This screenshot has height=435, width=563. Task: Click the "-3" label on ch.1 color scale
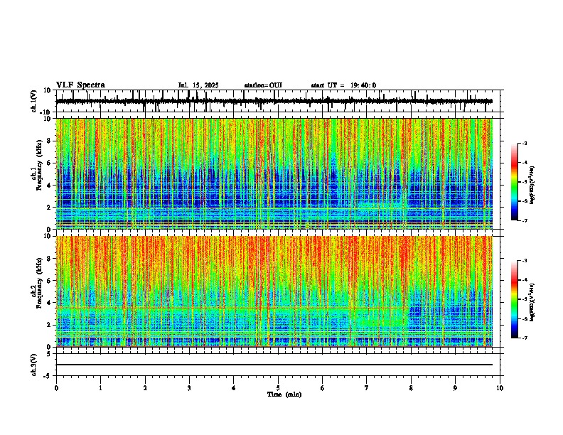click(x=525, y=144)
